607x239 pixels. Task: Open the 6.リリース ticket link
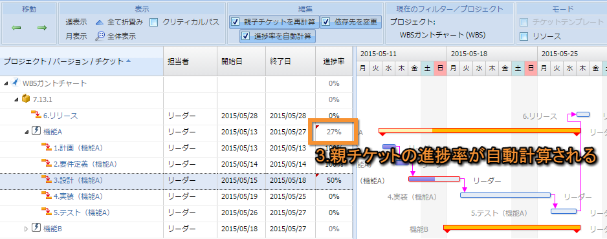coord(60,116)
